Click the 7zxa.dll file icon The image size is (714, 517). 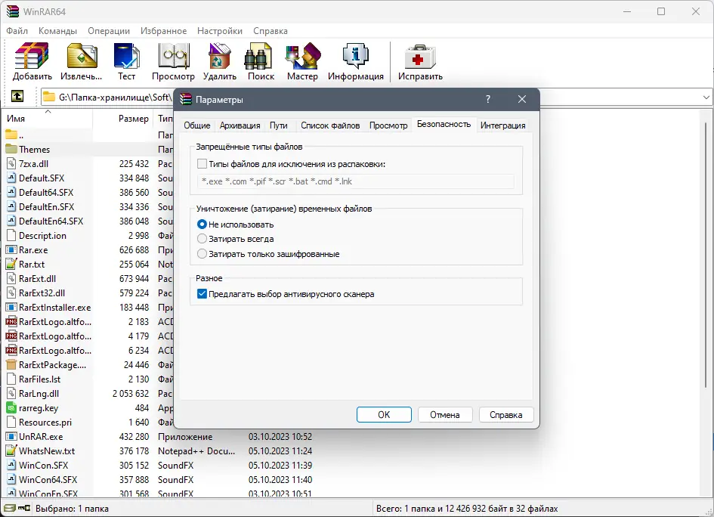click(x=11, y=163)
